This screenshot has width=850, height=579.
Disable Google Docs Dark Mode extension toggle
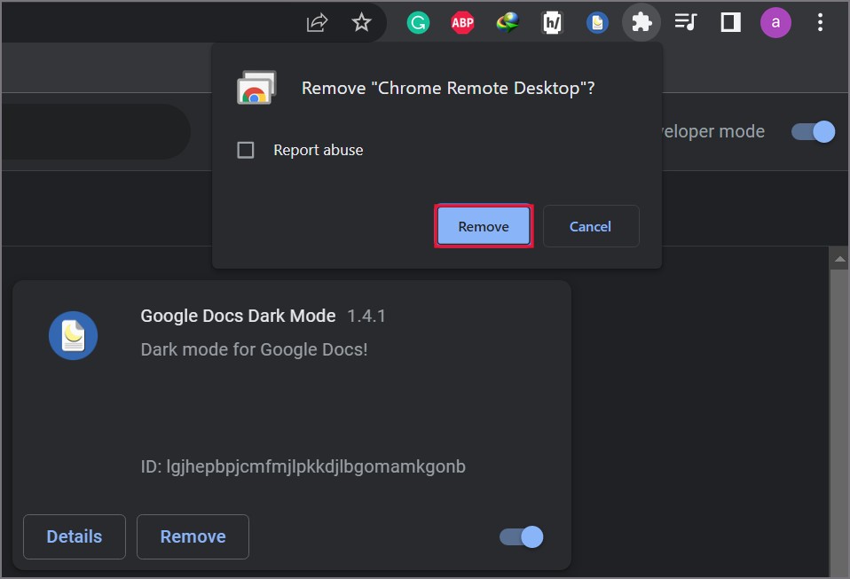pos(522,536)
